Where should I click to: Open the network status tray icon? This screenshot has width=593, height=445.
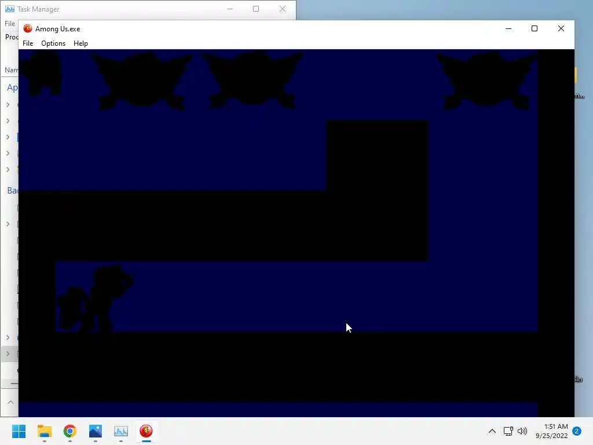tap(508, 431)
